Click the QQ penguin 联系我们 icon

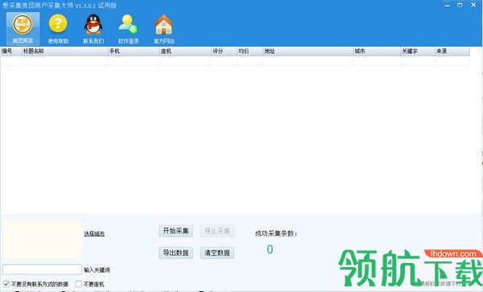[x=93, y=29]
